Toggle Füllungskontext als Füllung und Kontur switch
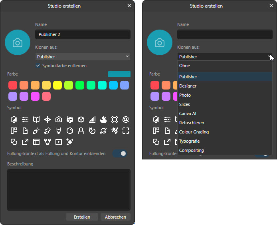 click(x=120, y=153)
